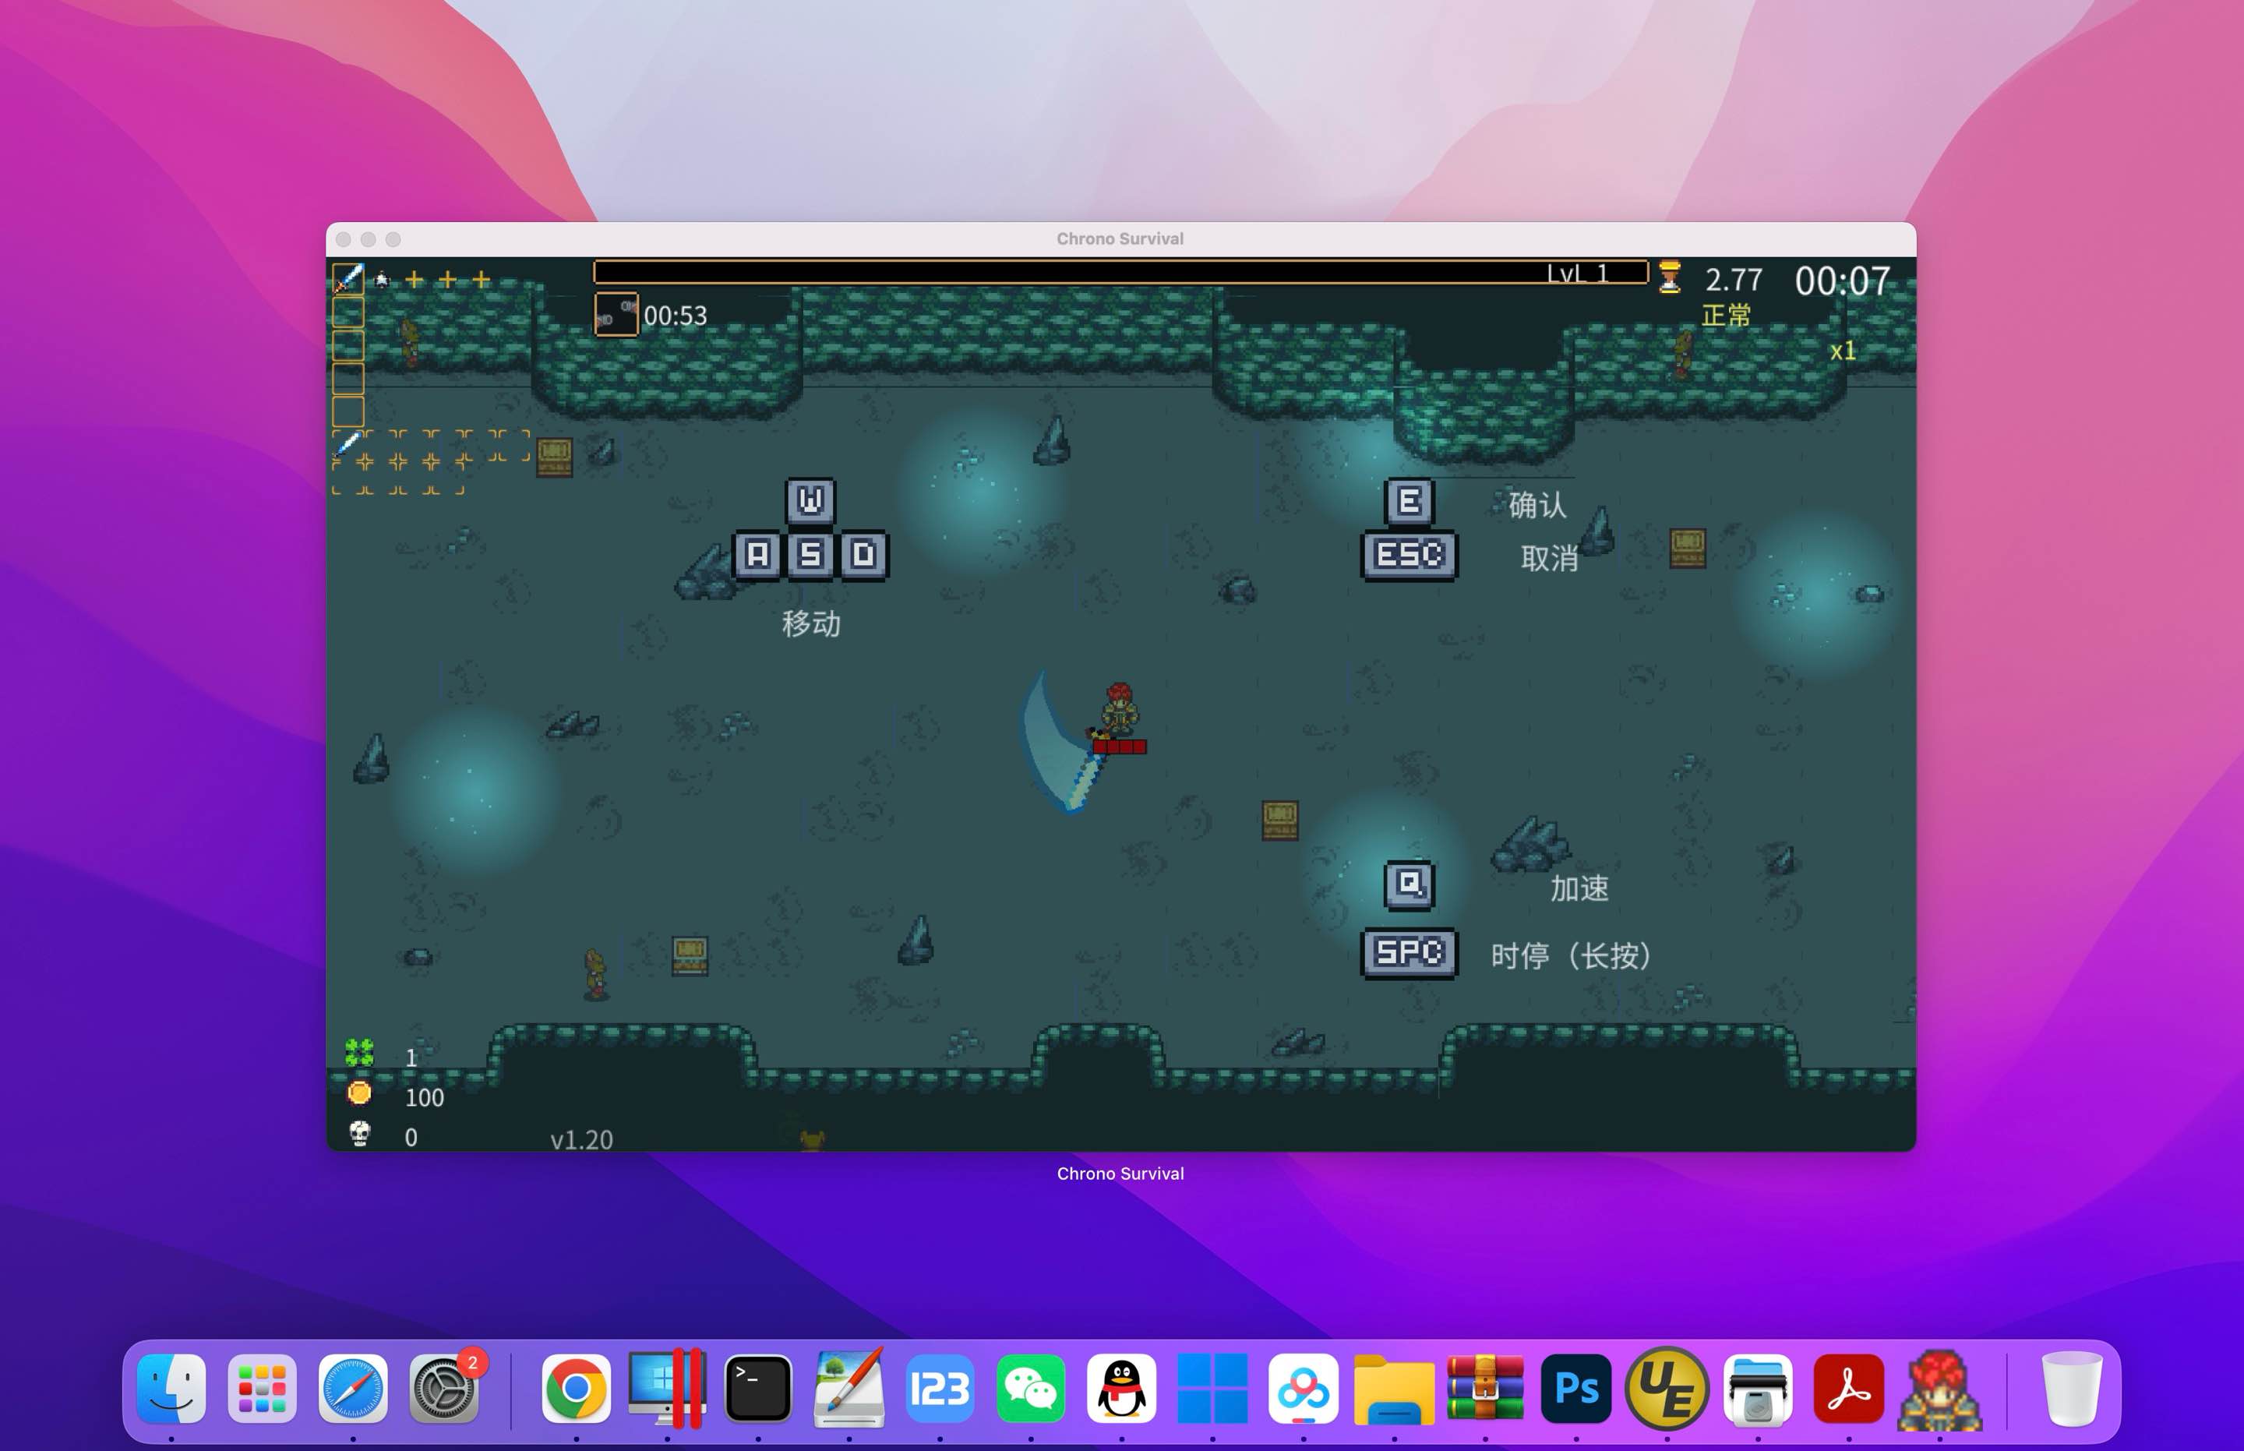Image resolution: width=2244 pixels, height=1451 pixels.
Task: Open Finder from the Dock
Action: point(171,1389)
